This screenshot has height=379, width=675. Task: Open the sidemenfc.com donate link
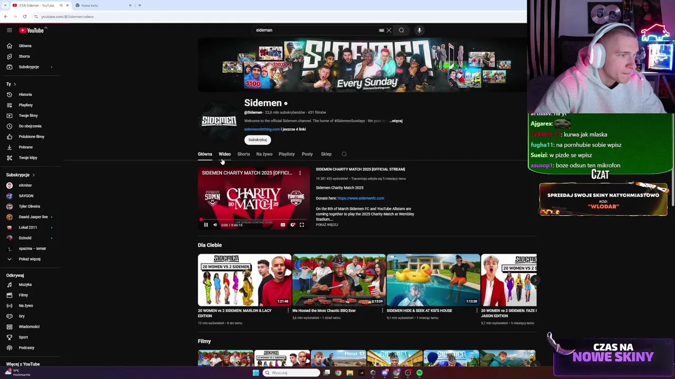coord(361,198)
